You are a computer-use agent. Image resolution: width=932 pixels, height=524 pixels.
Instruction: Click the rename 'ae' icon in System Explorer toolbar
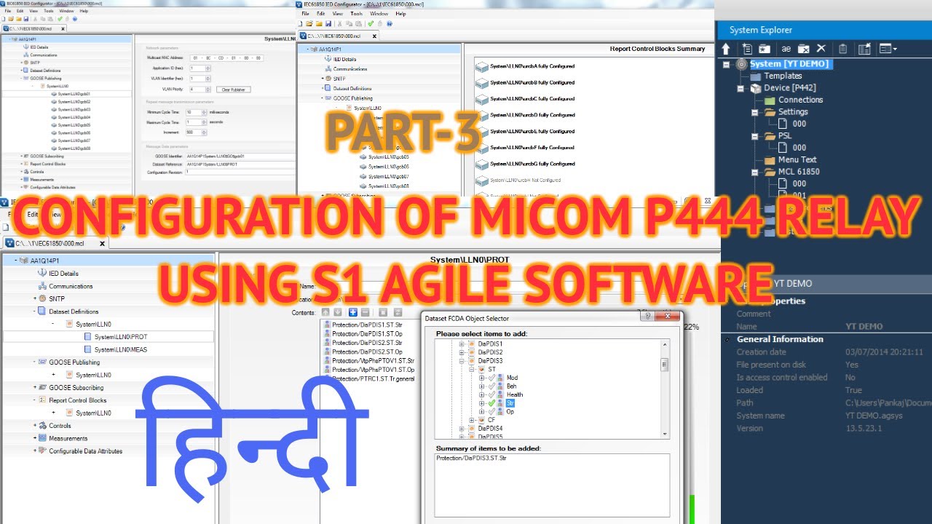coord(786,49)
